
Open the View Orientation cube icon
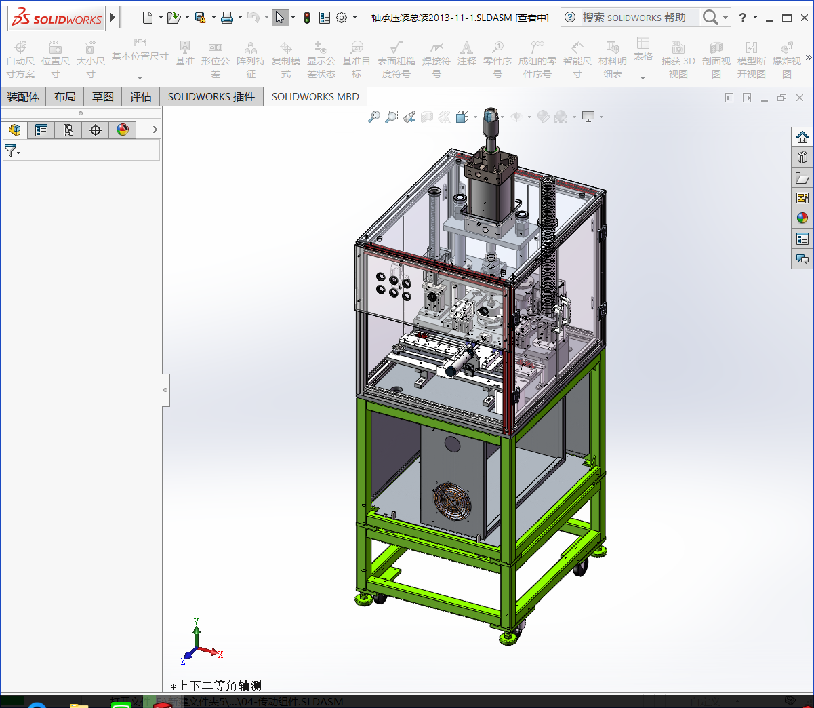[x=462, y=117]
